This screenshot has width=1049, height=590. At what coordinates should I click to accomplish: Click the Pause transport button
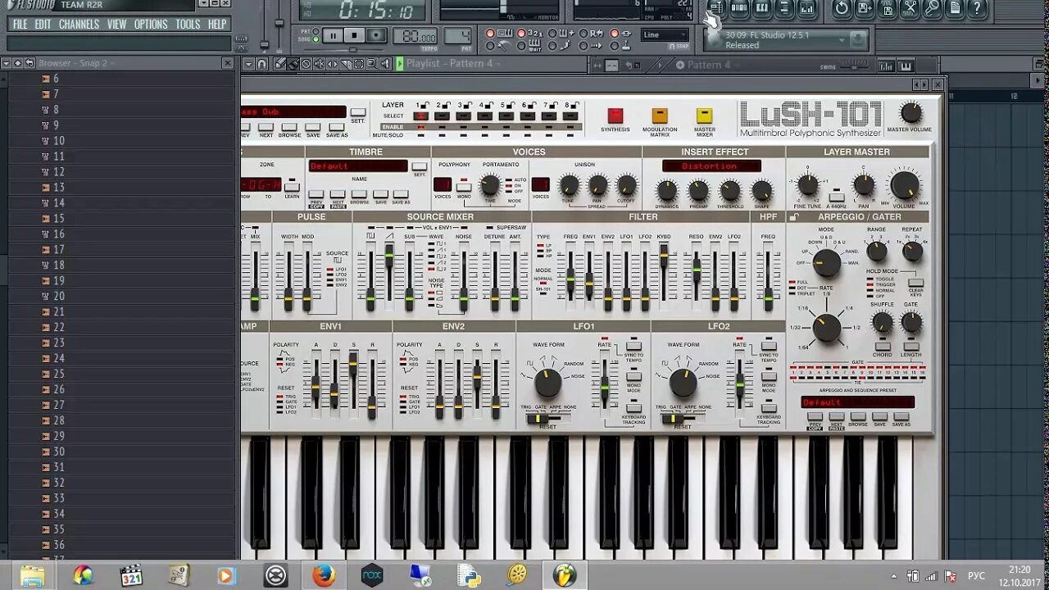tap(333, 35)
